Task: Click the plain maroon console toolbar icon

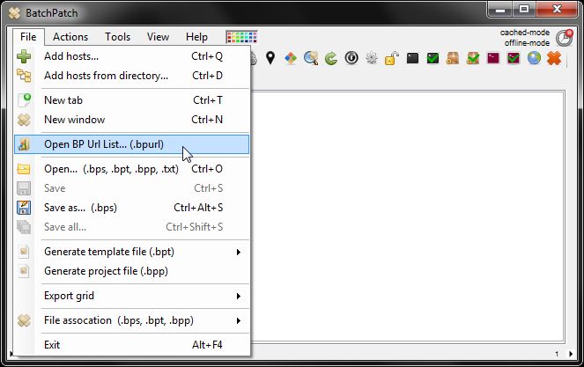Action: [x=493, y=58]
